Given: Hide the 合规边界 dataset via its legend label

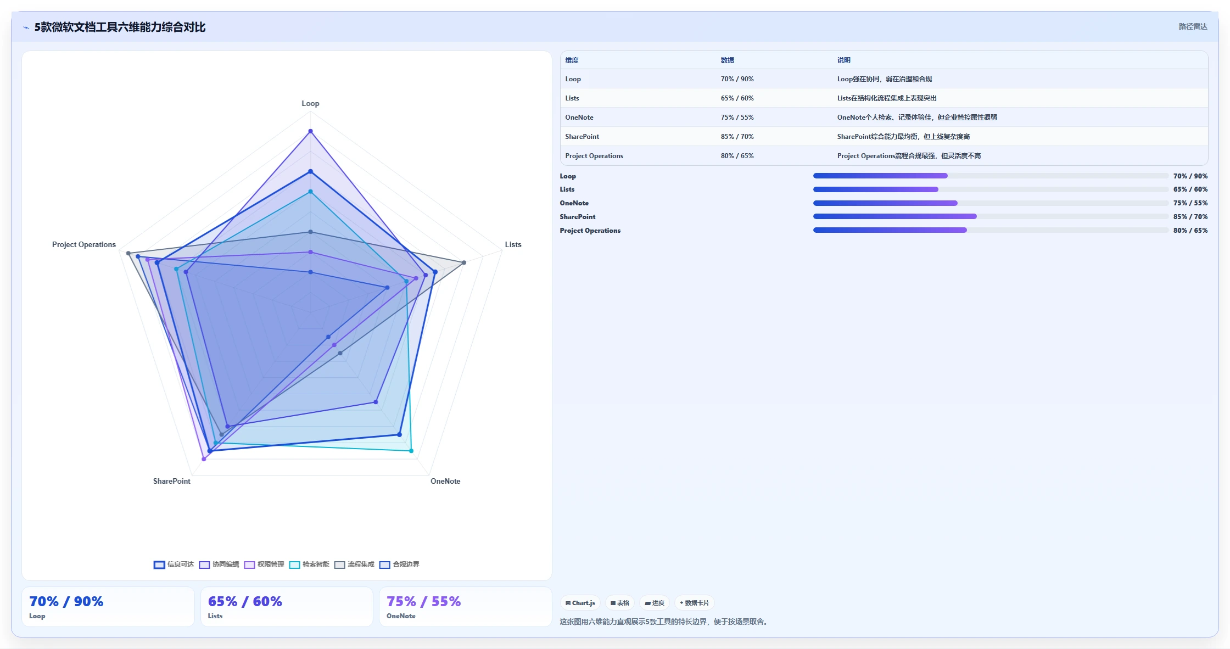Looking at the screenshot, I should (x=406, y=564).
